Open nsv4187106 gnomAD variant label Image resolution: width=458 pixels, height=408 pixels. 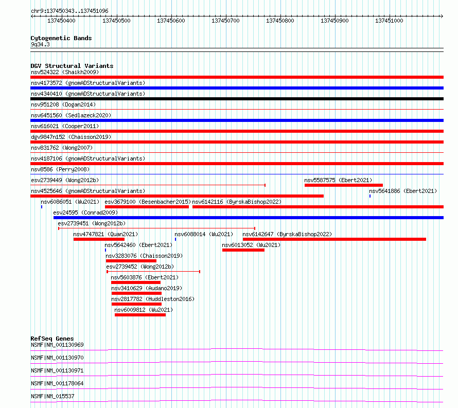pos(88,158)
